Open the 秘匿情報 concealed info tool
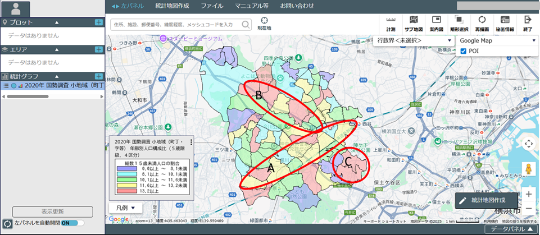 point(505,22)
